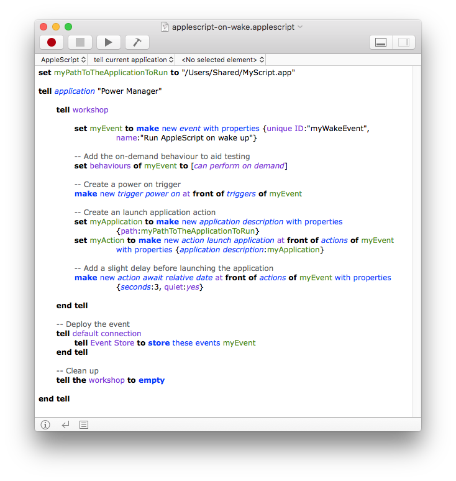Click "action await relative date" in the code
This screenshot has height=481, width=456.
[x=165, y=278]
